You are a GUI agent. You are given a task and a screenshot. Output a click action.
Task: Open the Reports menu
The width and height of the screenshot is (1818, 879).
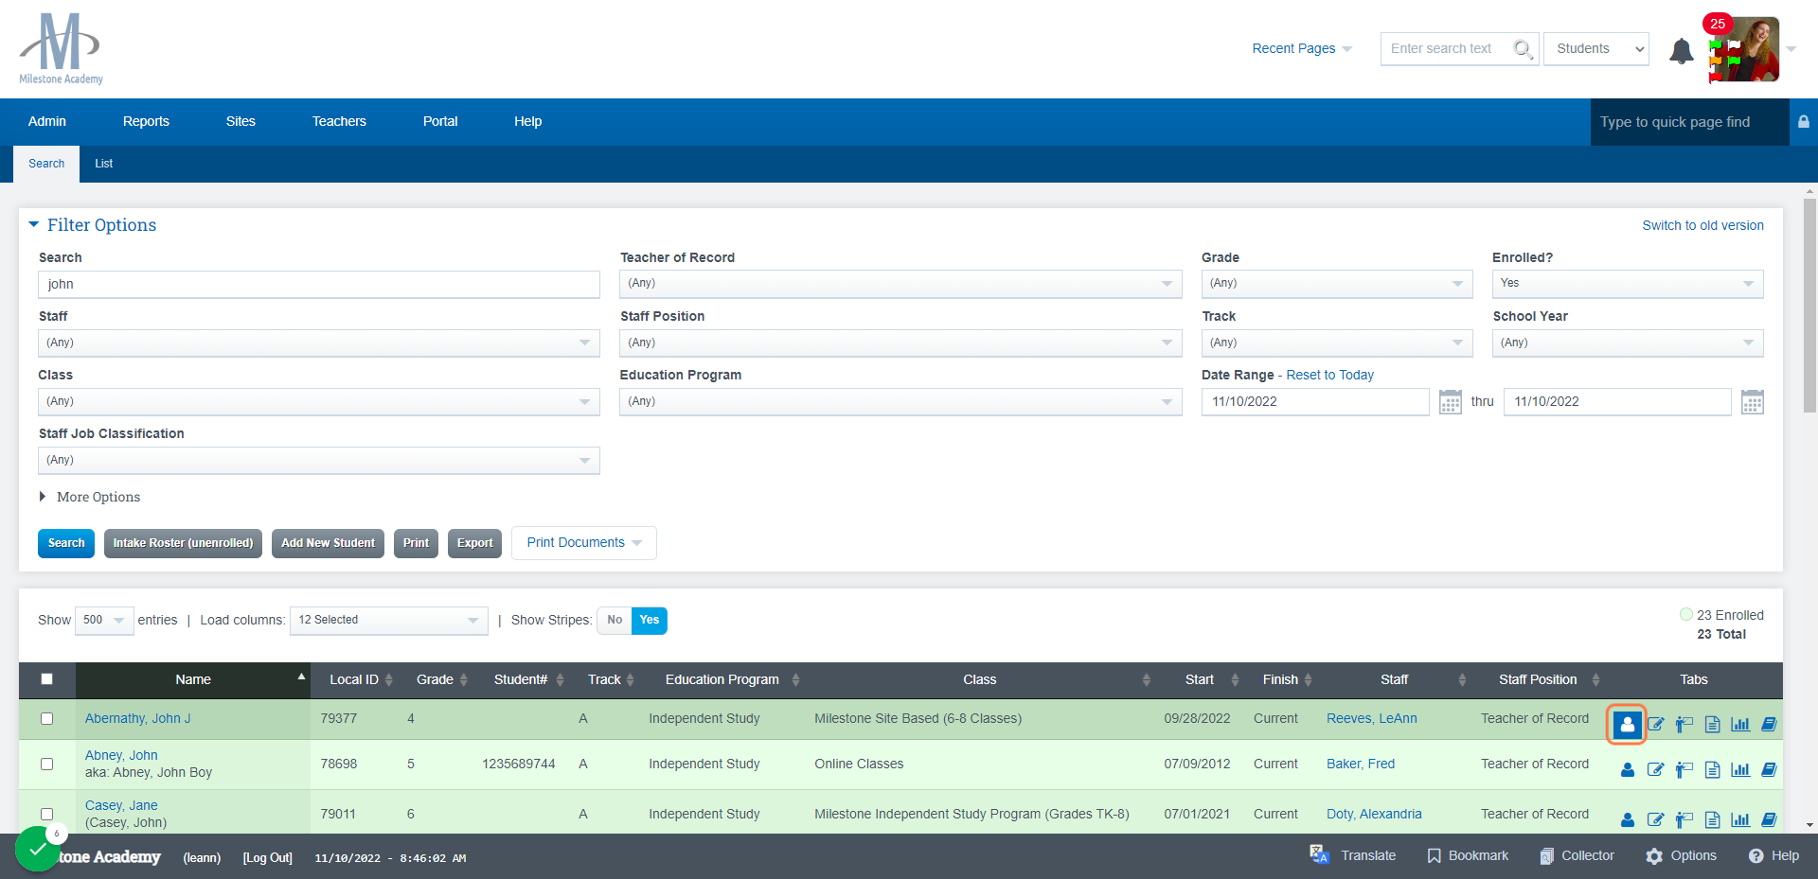pos(146,121)
